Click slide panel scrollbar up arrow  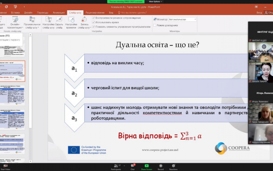pyautogui.click(x=30, y=35)
